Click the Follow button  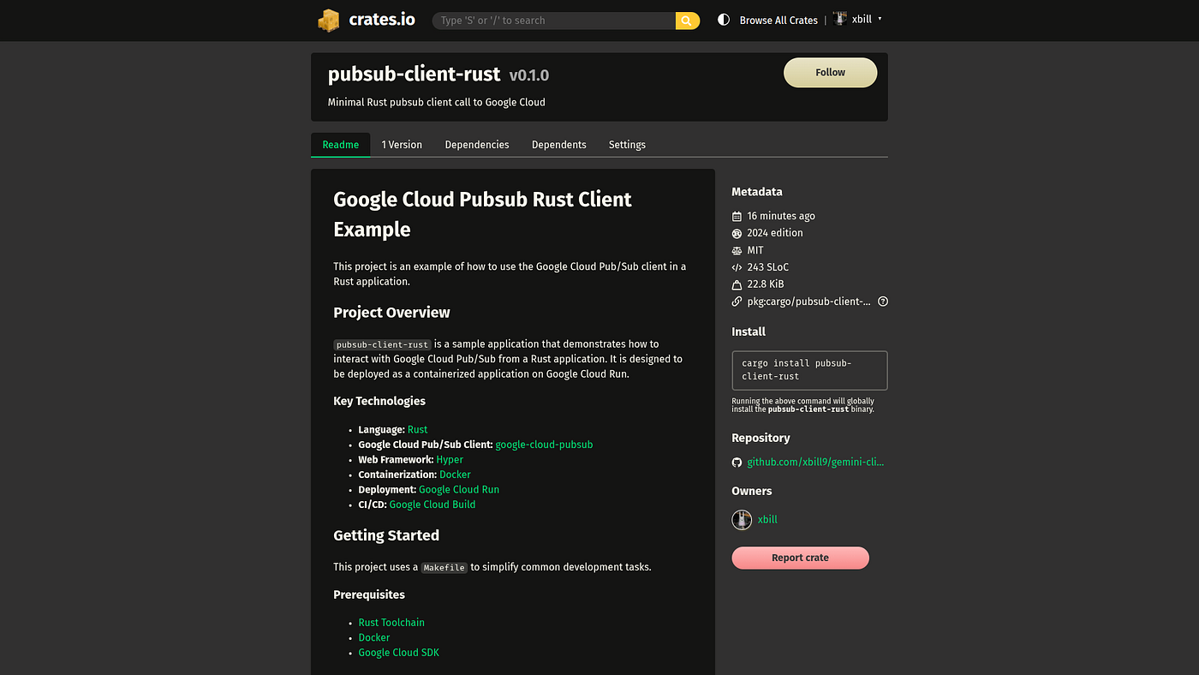coord(830,73)
